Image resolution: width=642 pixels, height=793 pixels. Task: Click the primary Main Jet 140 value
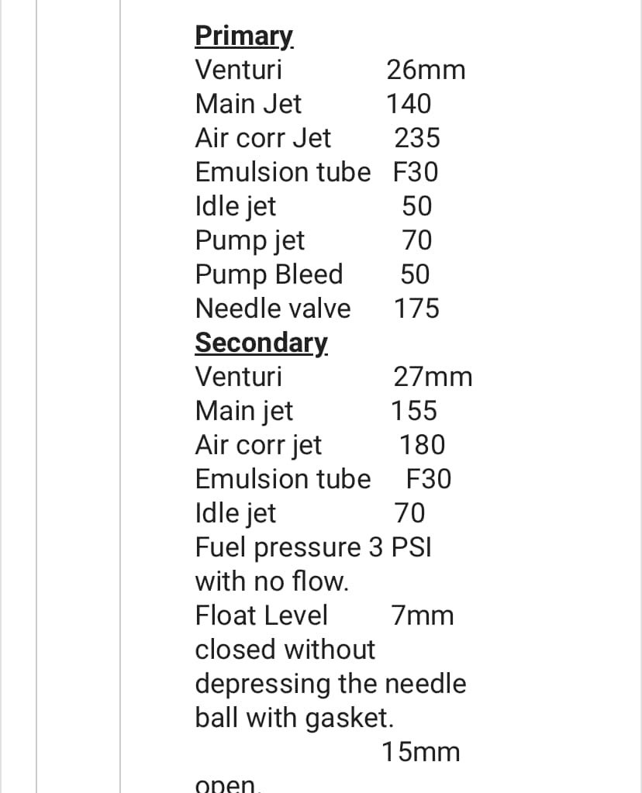coord(409,104)
